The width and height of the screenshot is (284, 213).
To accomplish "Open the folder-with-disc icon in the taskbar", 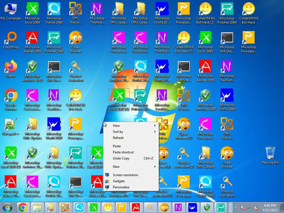I will click(x=51, y=207).
